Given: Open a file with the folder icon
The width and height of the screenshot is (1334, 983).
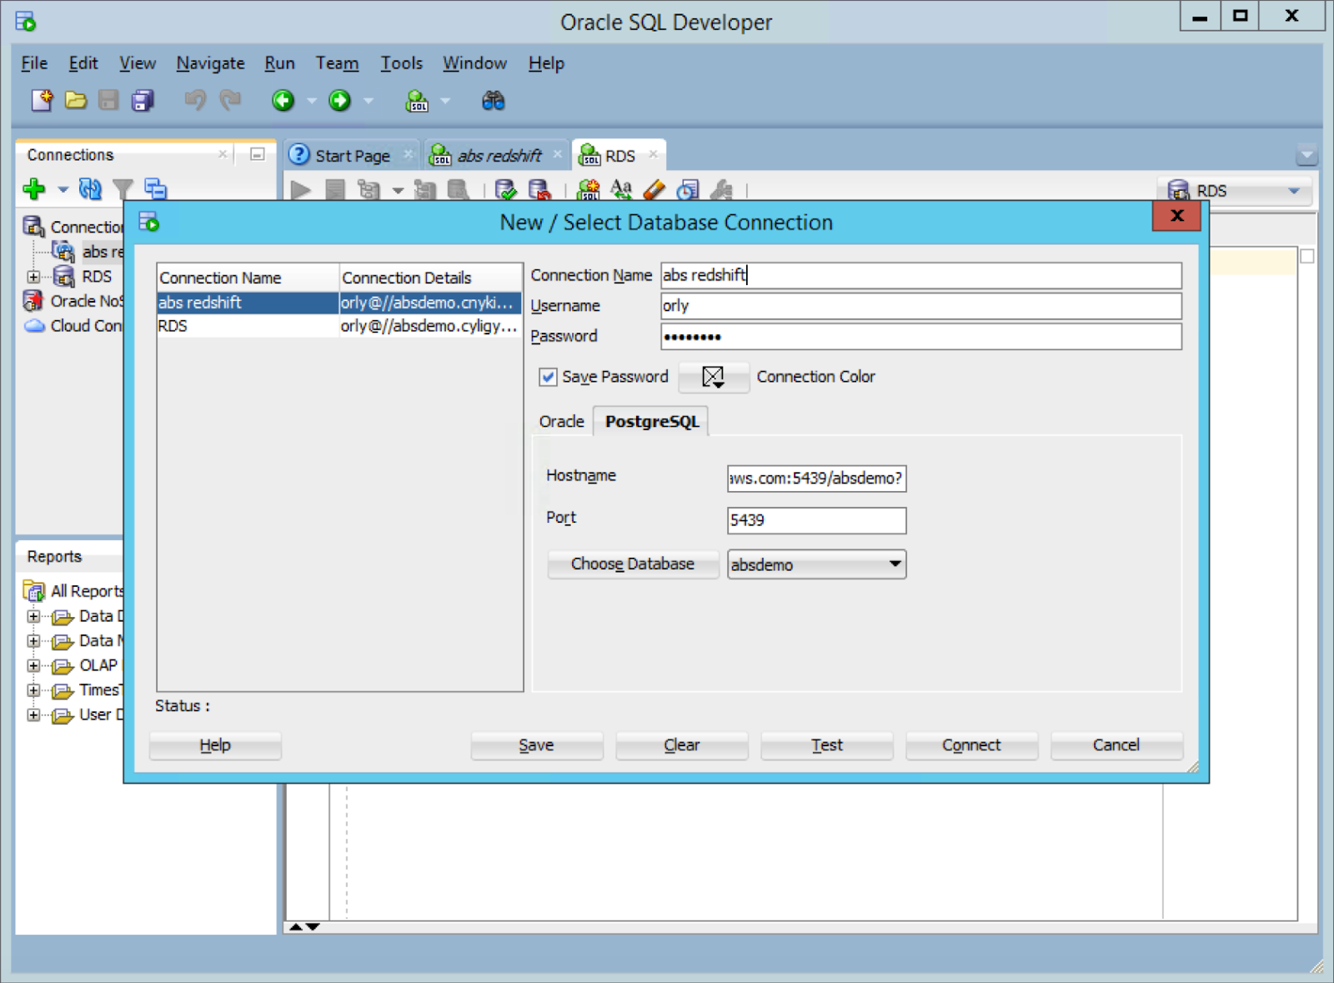Looking at the screenshot, I should click(x=76, y=101).
